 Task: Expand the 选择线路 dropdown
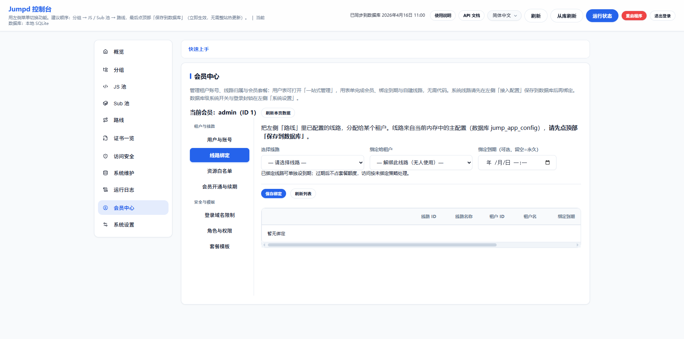tap(312, 163)
